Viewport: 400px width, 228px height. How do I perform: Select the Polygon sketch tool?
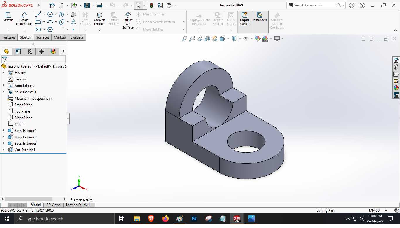[50, 30]
